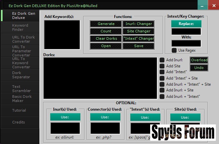219x144 pixels.
Task: Click Clear Dorks button
Action: coord(106,38)
